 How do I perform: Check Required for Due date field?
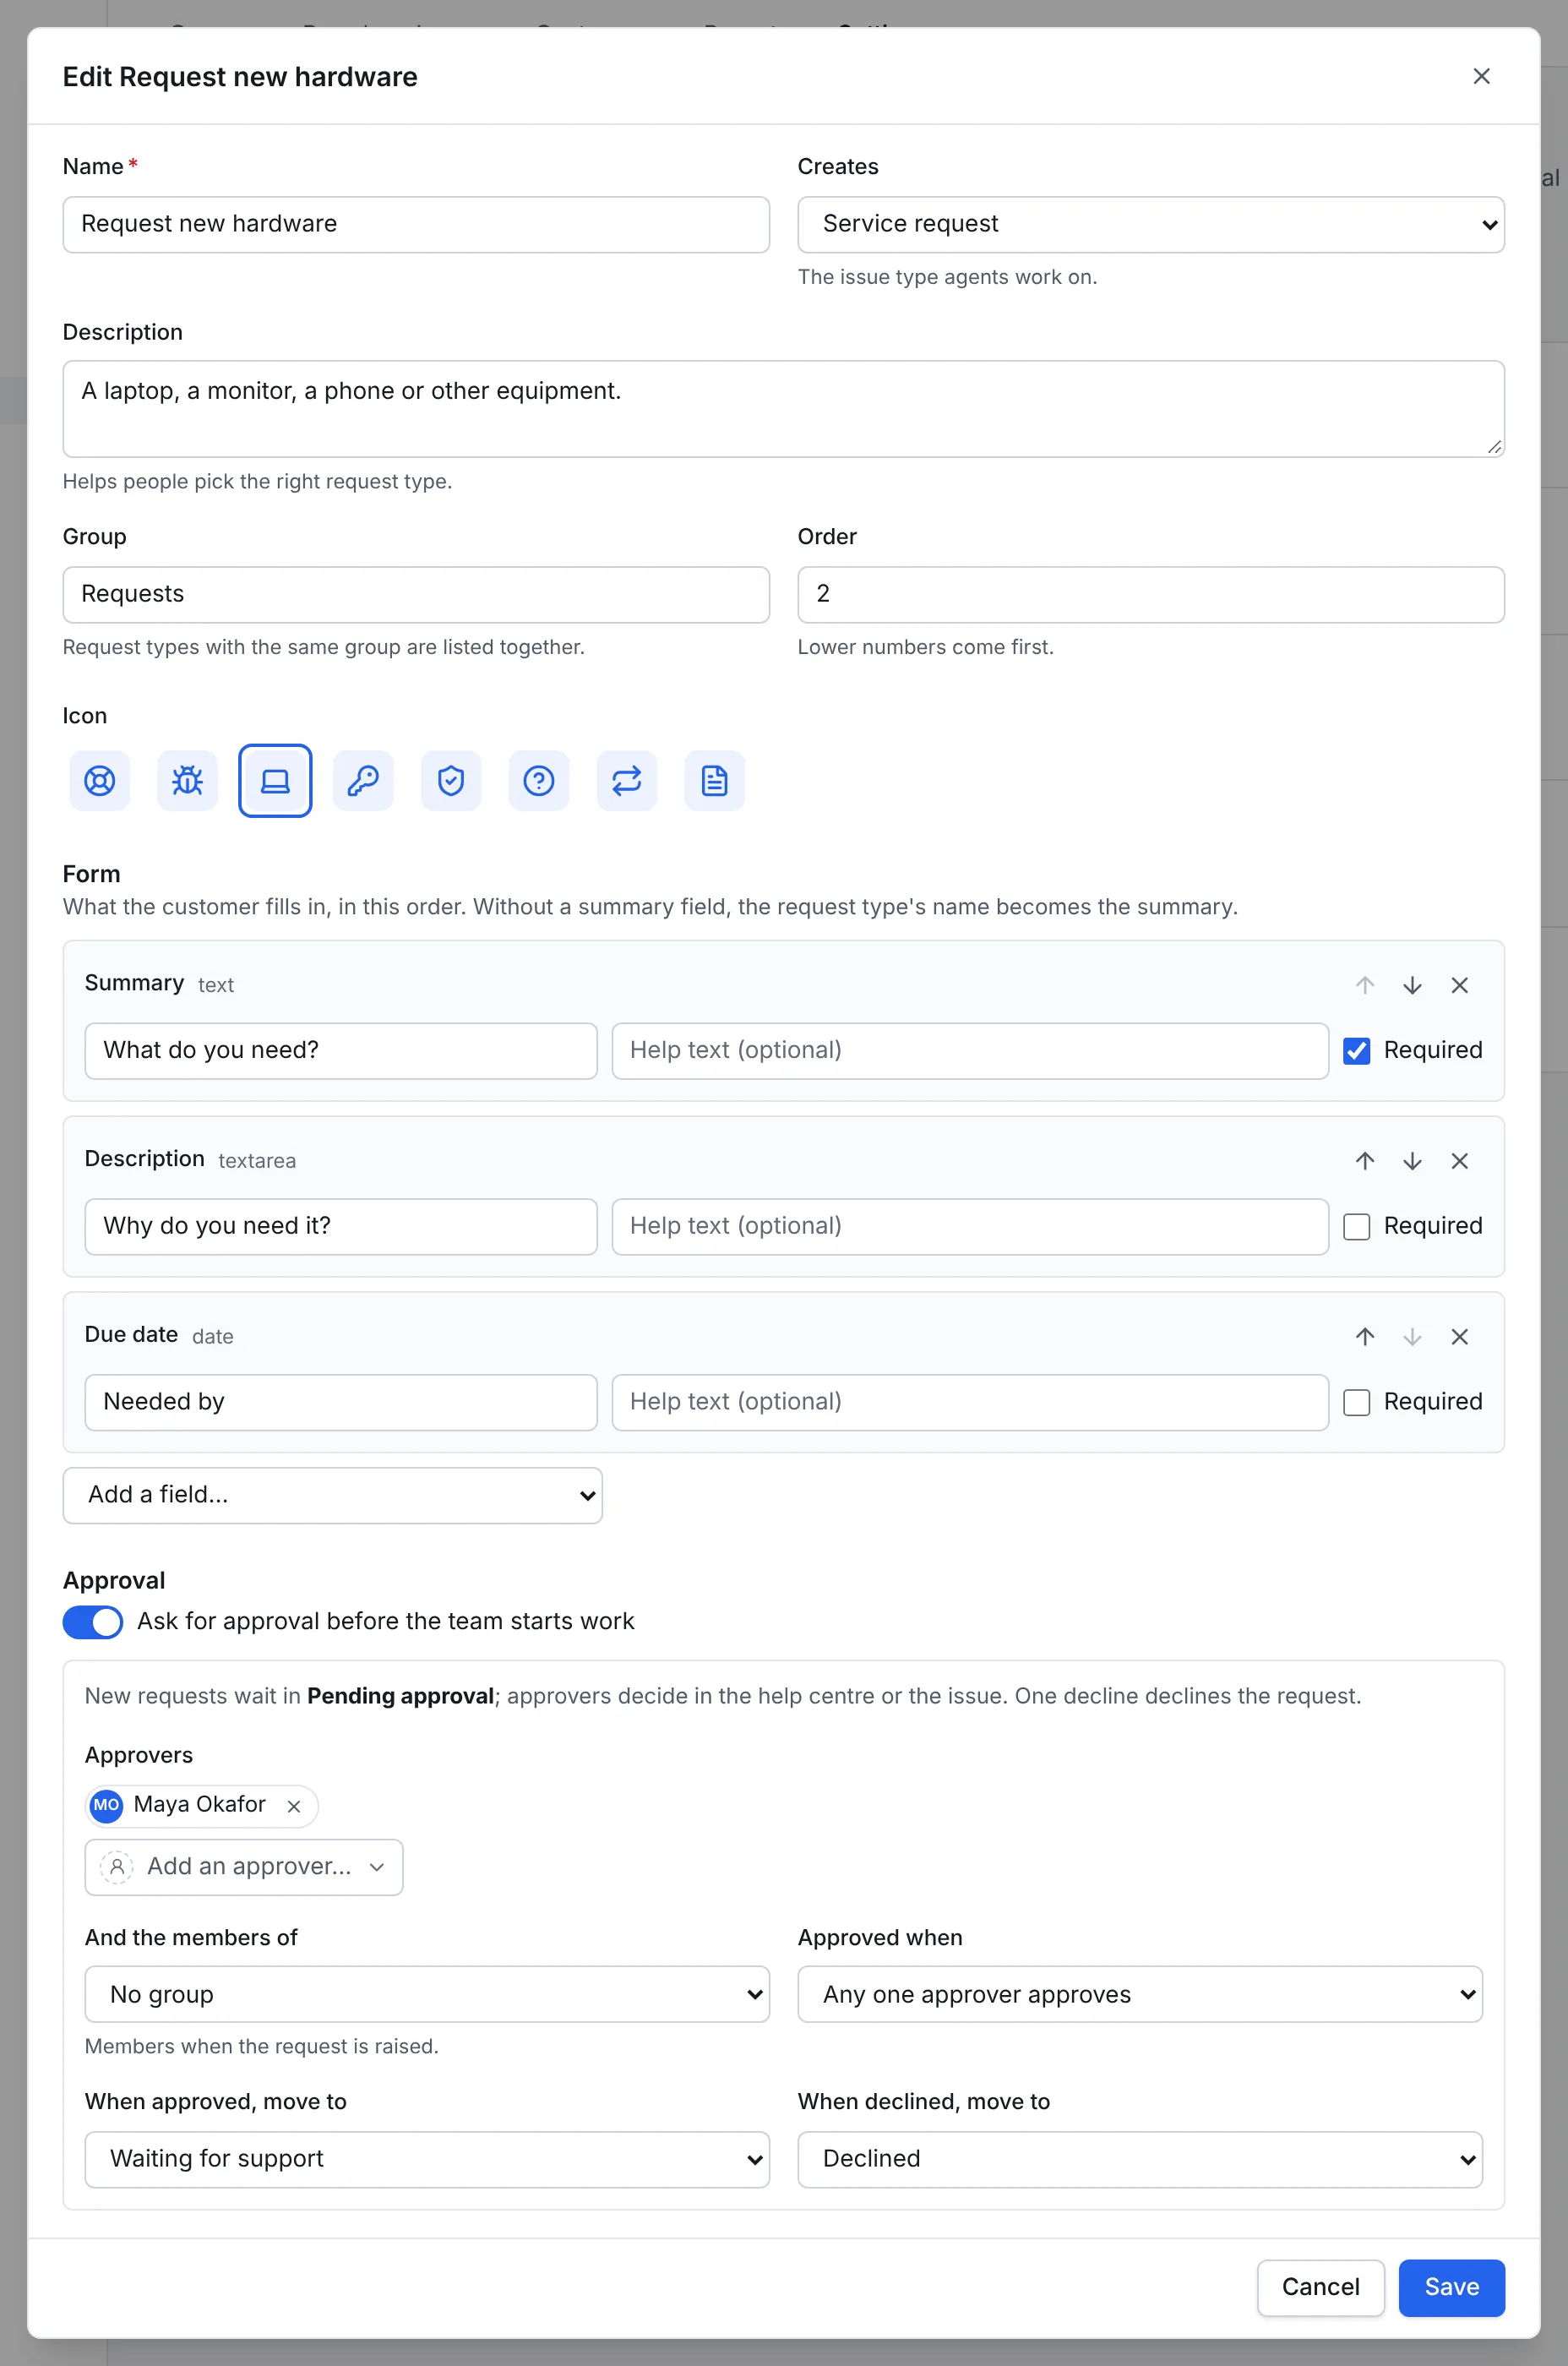coord(1357,1403)
